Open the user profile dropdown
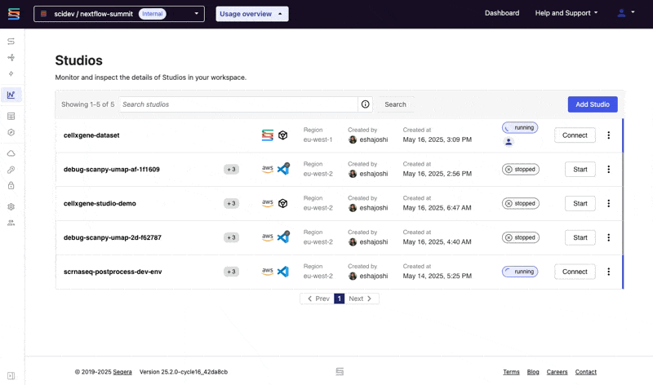Viewport: 653px width, 385px height. tap(625, 13)
